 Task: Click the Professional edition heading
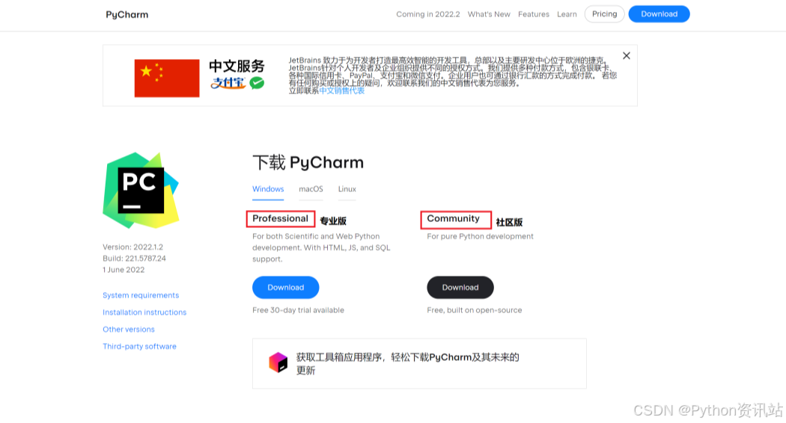[280, 219]
